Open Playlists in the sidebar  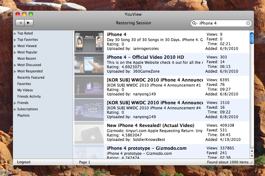23,115
